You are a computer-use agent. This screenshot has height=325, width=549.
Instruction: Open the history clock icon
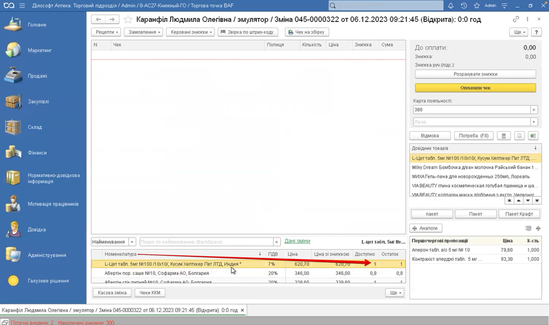464,6
